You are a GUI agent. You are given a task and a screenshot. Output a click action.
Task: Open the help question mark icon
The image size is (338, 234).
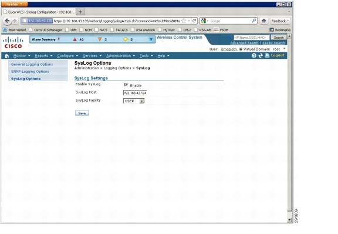[254, 55]
